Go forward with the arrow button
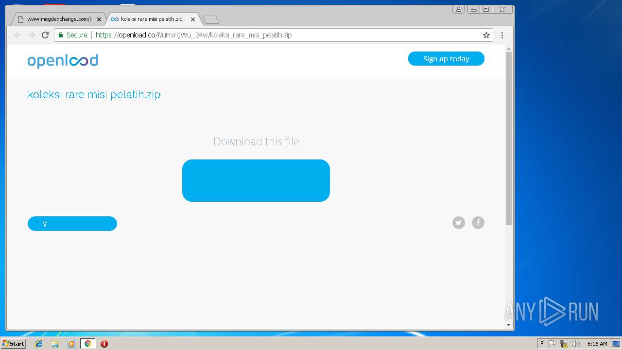 32,35
